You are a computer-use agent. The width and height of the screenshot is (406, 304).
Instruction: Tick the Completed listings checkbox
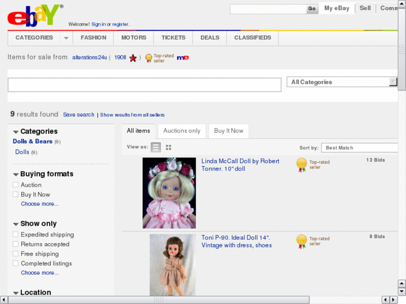16,263
